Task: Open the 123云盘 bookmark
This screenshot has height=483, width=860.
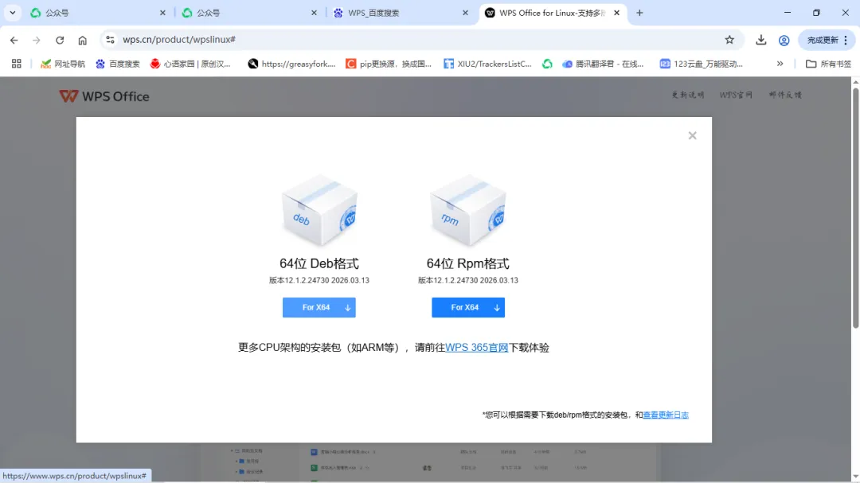Action: pos(702,64)
